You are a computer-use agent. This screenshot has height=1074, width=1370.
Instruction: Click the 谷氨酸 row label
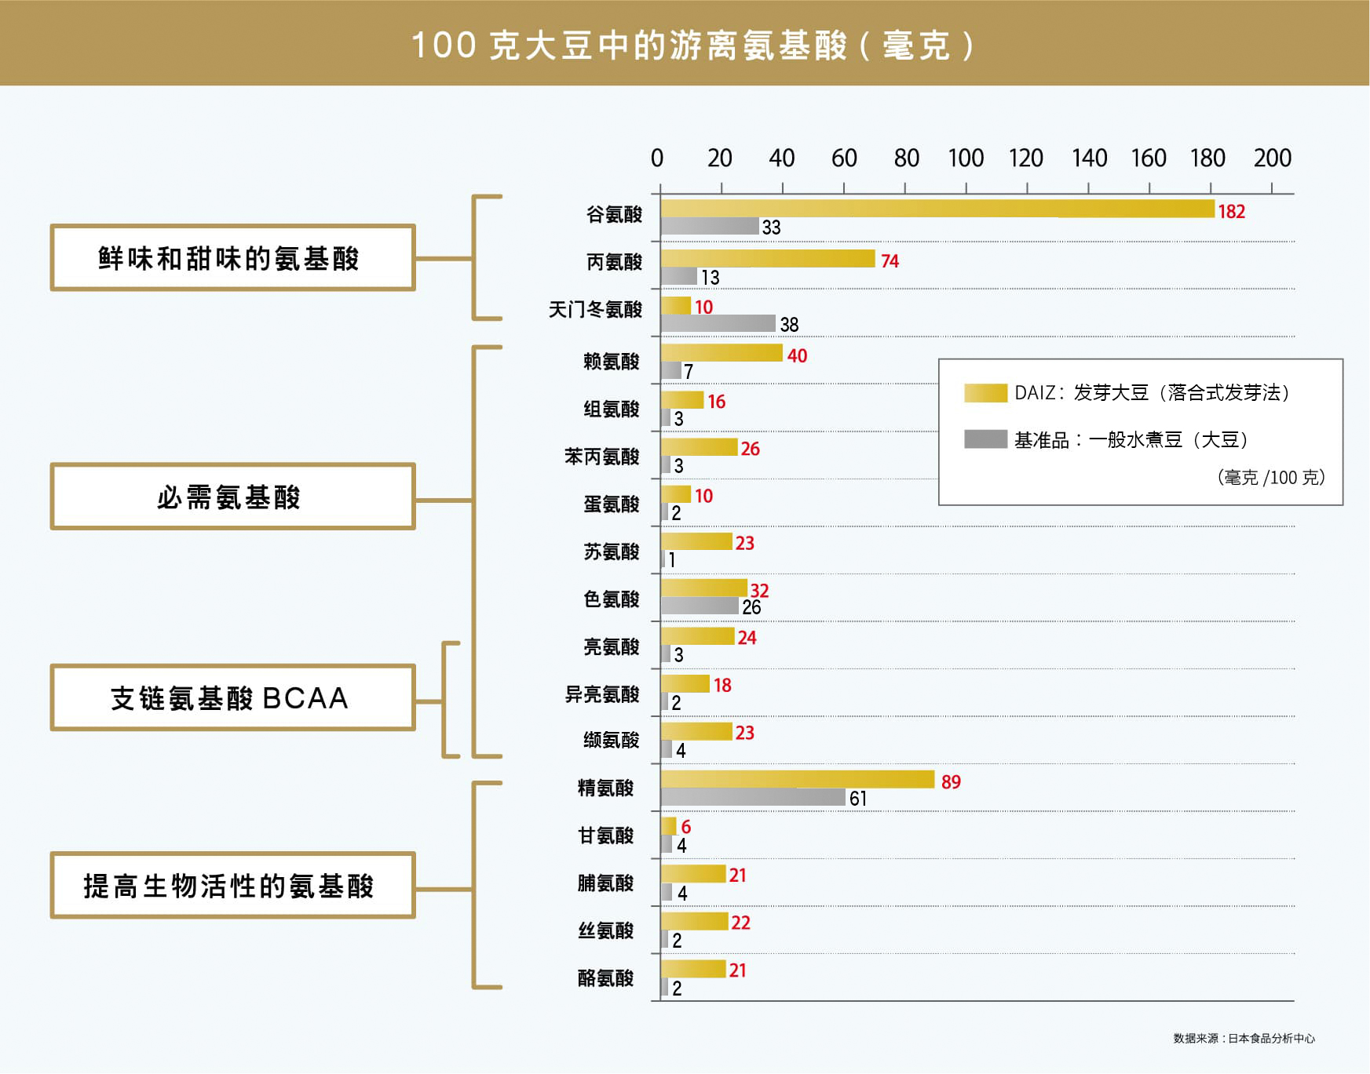(614, 214)
